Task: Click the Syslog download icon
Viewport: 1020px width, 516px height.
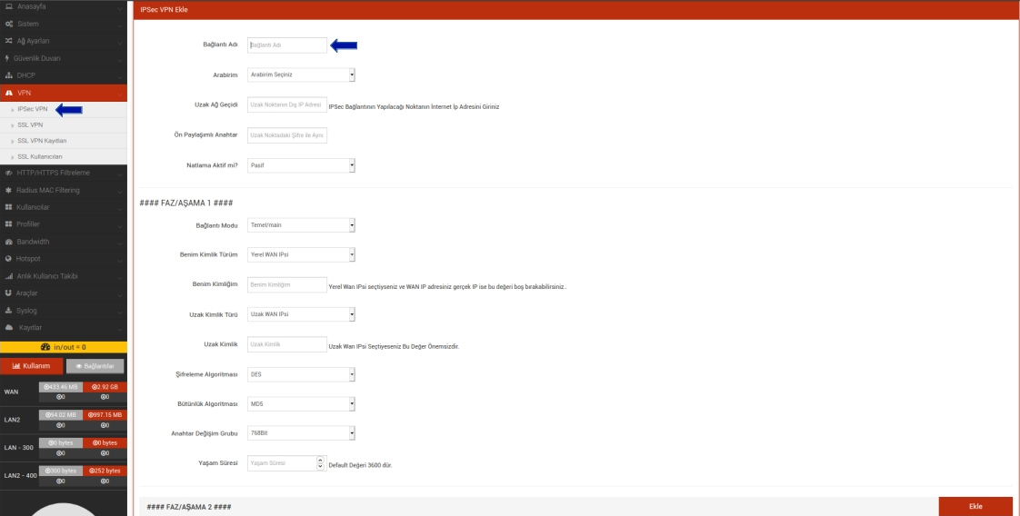Action: pyautogui.click(x=9, y=311)
